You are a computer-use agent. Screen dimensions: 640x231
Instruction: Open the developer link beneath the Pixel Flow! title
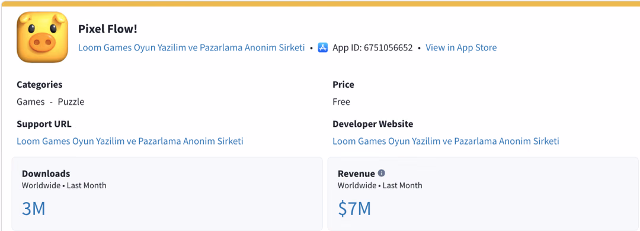(x=191, y=48)
